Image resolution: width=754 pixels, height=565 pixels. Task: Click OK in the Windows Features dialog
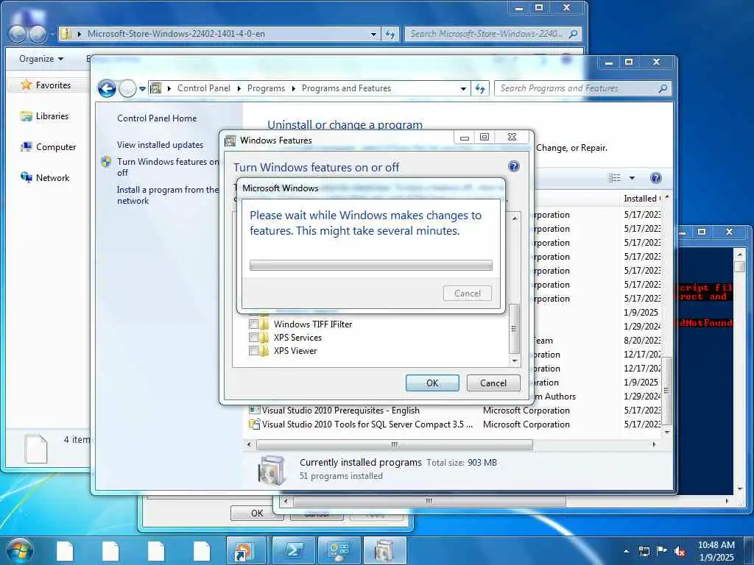pos(432,383)
